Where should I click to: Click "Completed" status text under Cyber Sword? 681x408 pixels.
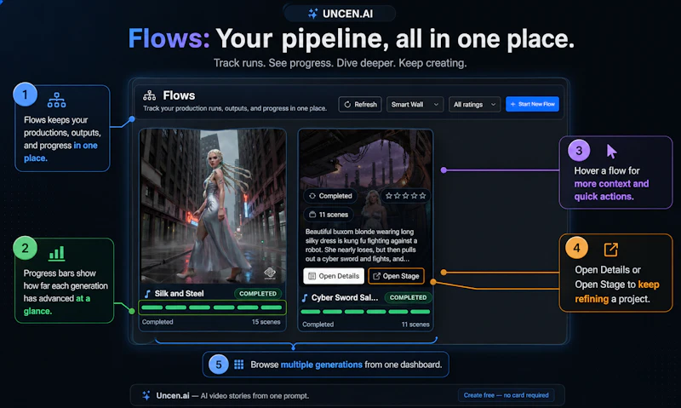[x=318, y=325]
